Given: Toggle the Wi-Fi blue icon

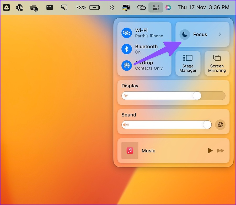Looking at the screenshot, I should coord(127,33).
